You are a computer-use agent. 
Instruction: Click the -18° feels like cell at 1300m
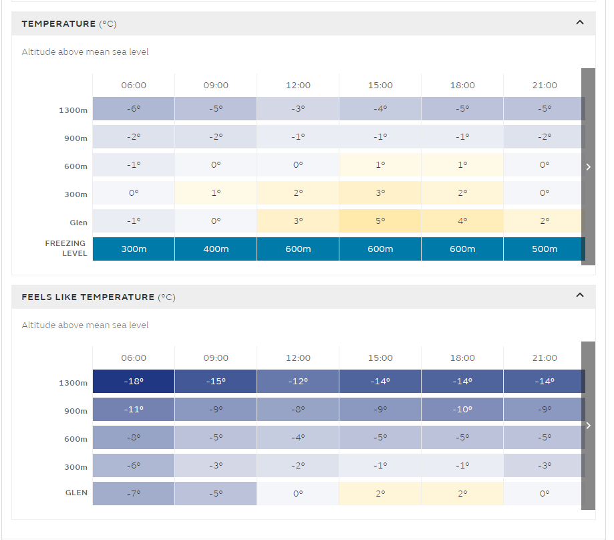tap(134, 381)
